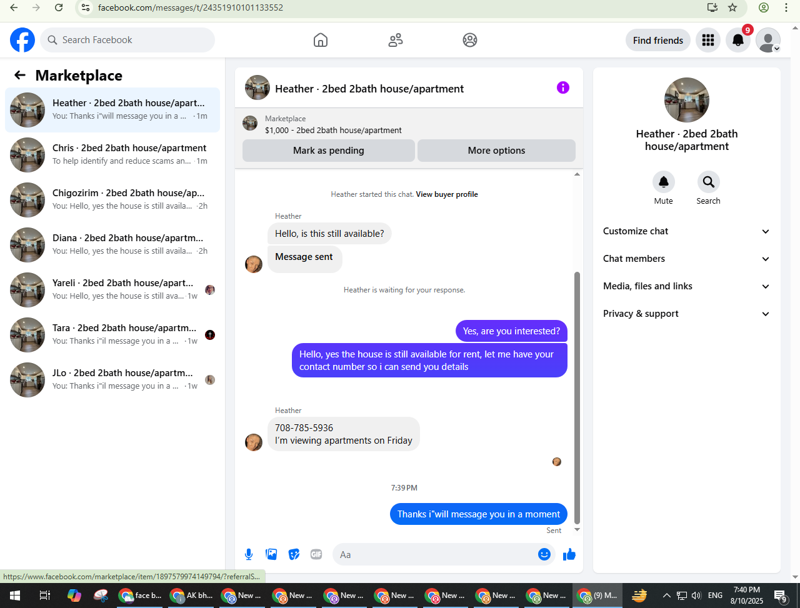800x608 pixels.
Task: Choose a GIF icon
Action: pyautogui.click(x=316, y=554)
